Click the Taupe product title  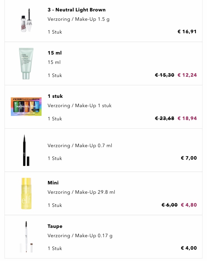click(55, 226)
